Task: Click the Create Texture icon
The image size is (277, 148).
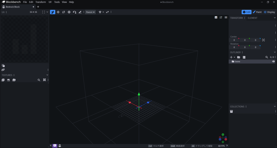Action: [8, 80]
